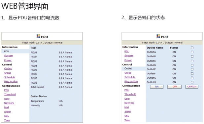The height and width of the screenshot is (124, 204).
Task: Open Mail link in right panel
Action: 126,107
